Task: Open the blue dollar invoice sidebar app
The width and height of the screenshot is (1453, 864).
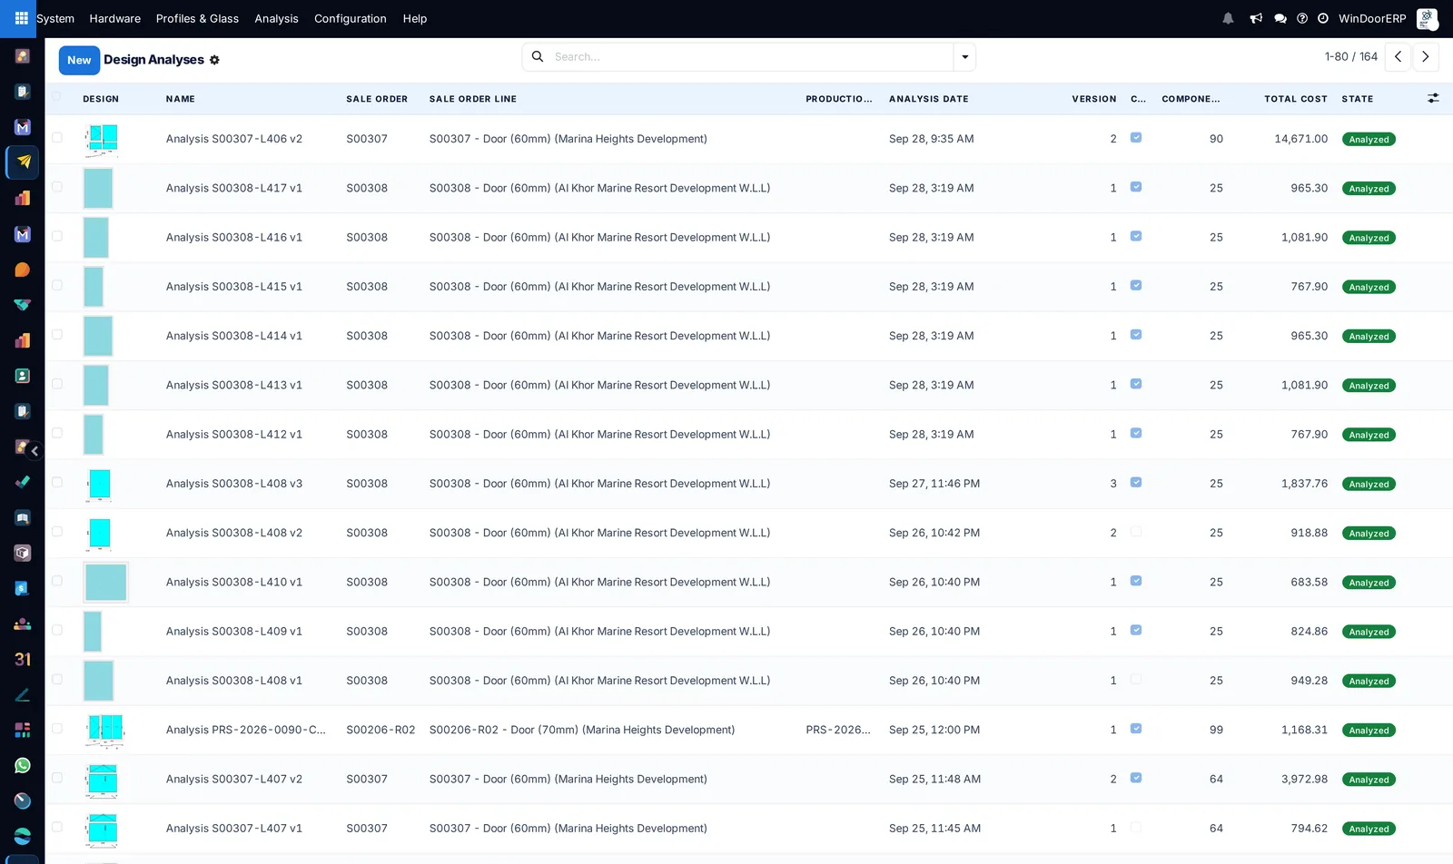Action: pos(23,588)
